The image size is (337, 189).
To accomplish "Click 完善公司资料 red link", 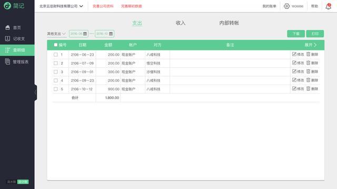I will 103,6.
